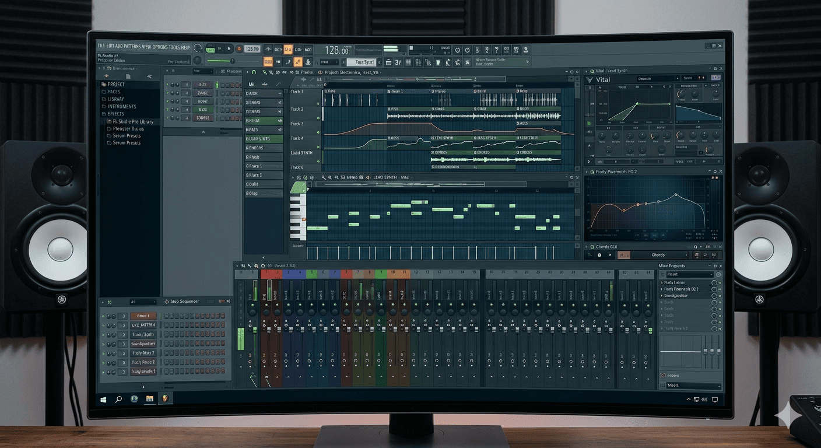
Task: Click the magnifier zoom icon in piano roll toolbar
Action: coord(329,177)
